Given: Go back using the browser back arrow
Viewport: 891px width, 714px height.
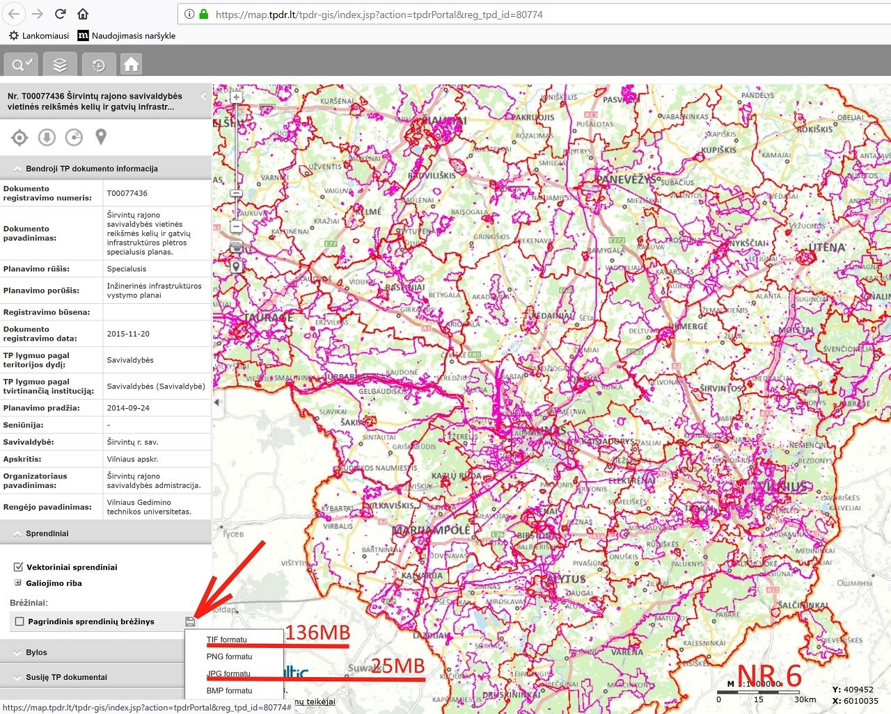Looking at the screenshot, I should (15, 14).
